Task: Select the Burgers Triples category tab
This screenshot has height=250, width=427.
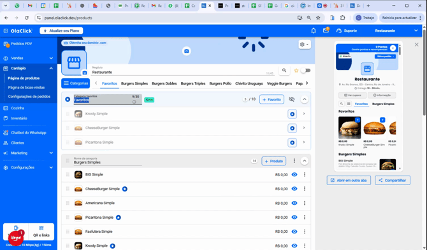Action: click(193, 83)
